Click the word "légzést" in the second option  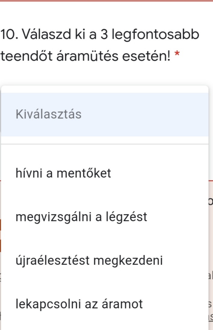(x=130, y=217)
